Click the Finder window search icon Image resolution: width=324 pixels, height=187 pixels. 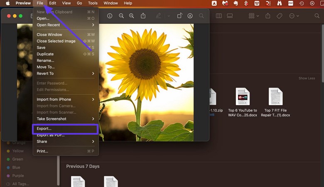tap(317, 16)
